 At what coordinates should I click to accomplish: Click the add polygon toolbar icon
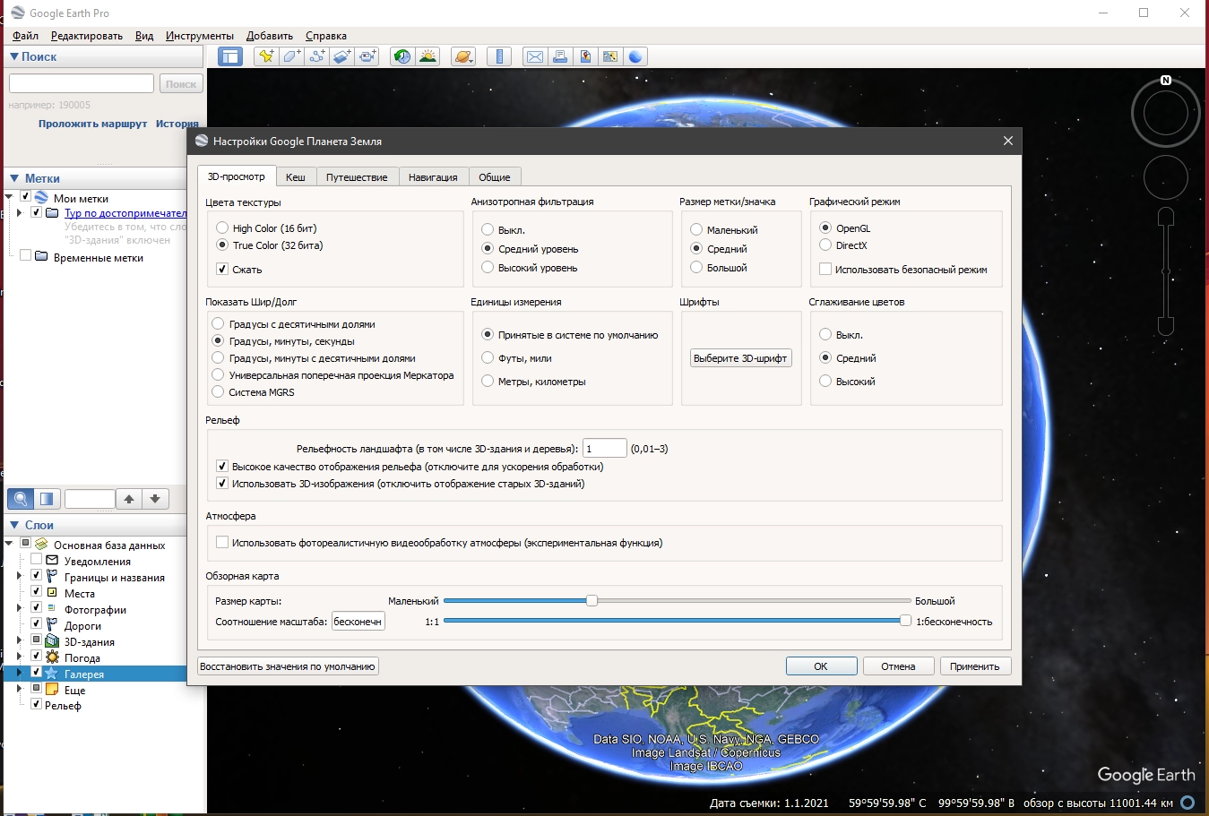point(291,56)
